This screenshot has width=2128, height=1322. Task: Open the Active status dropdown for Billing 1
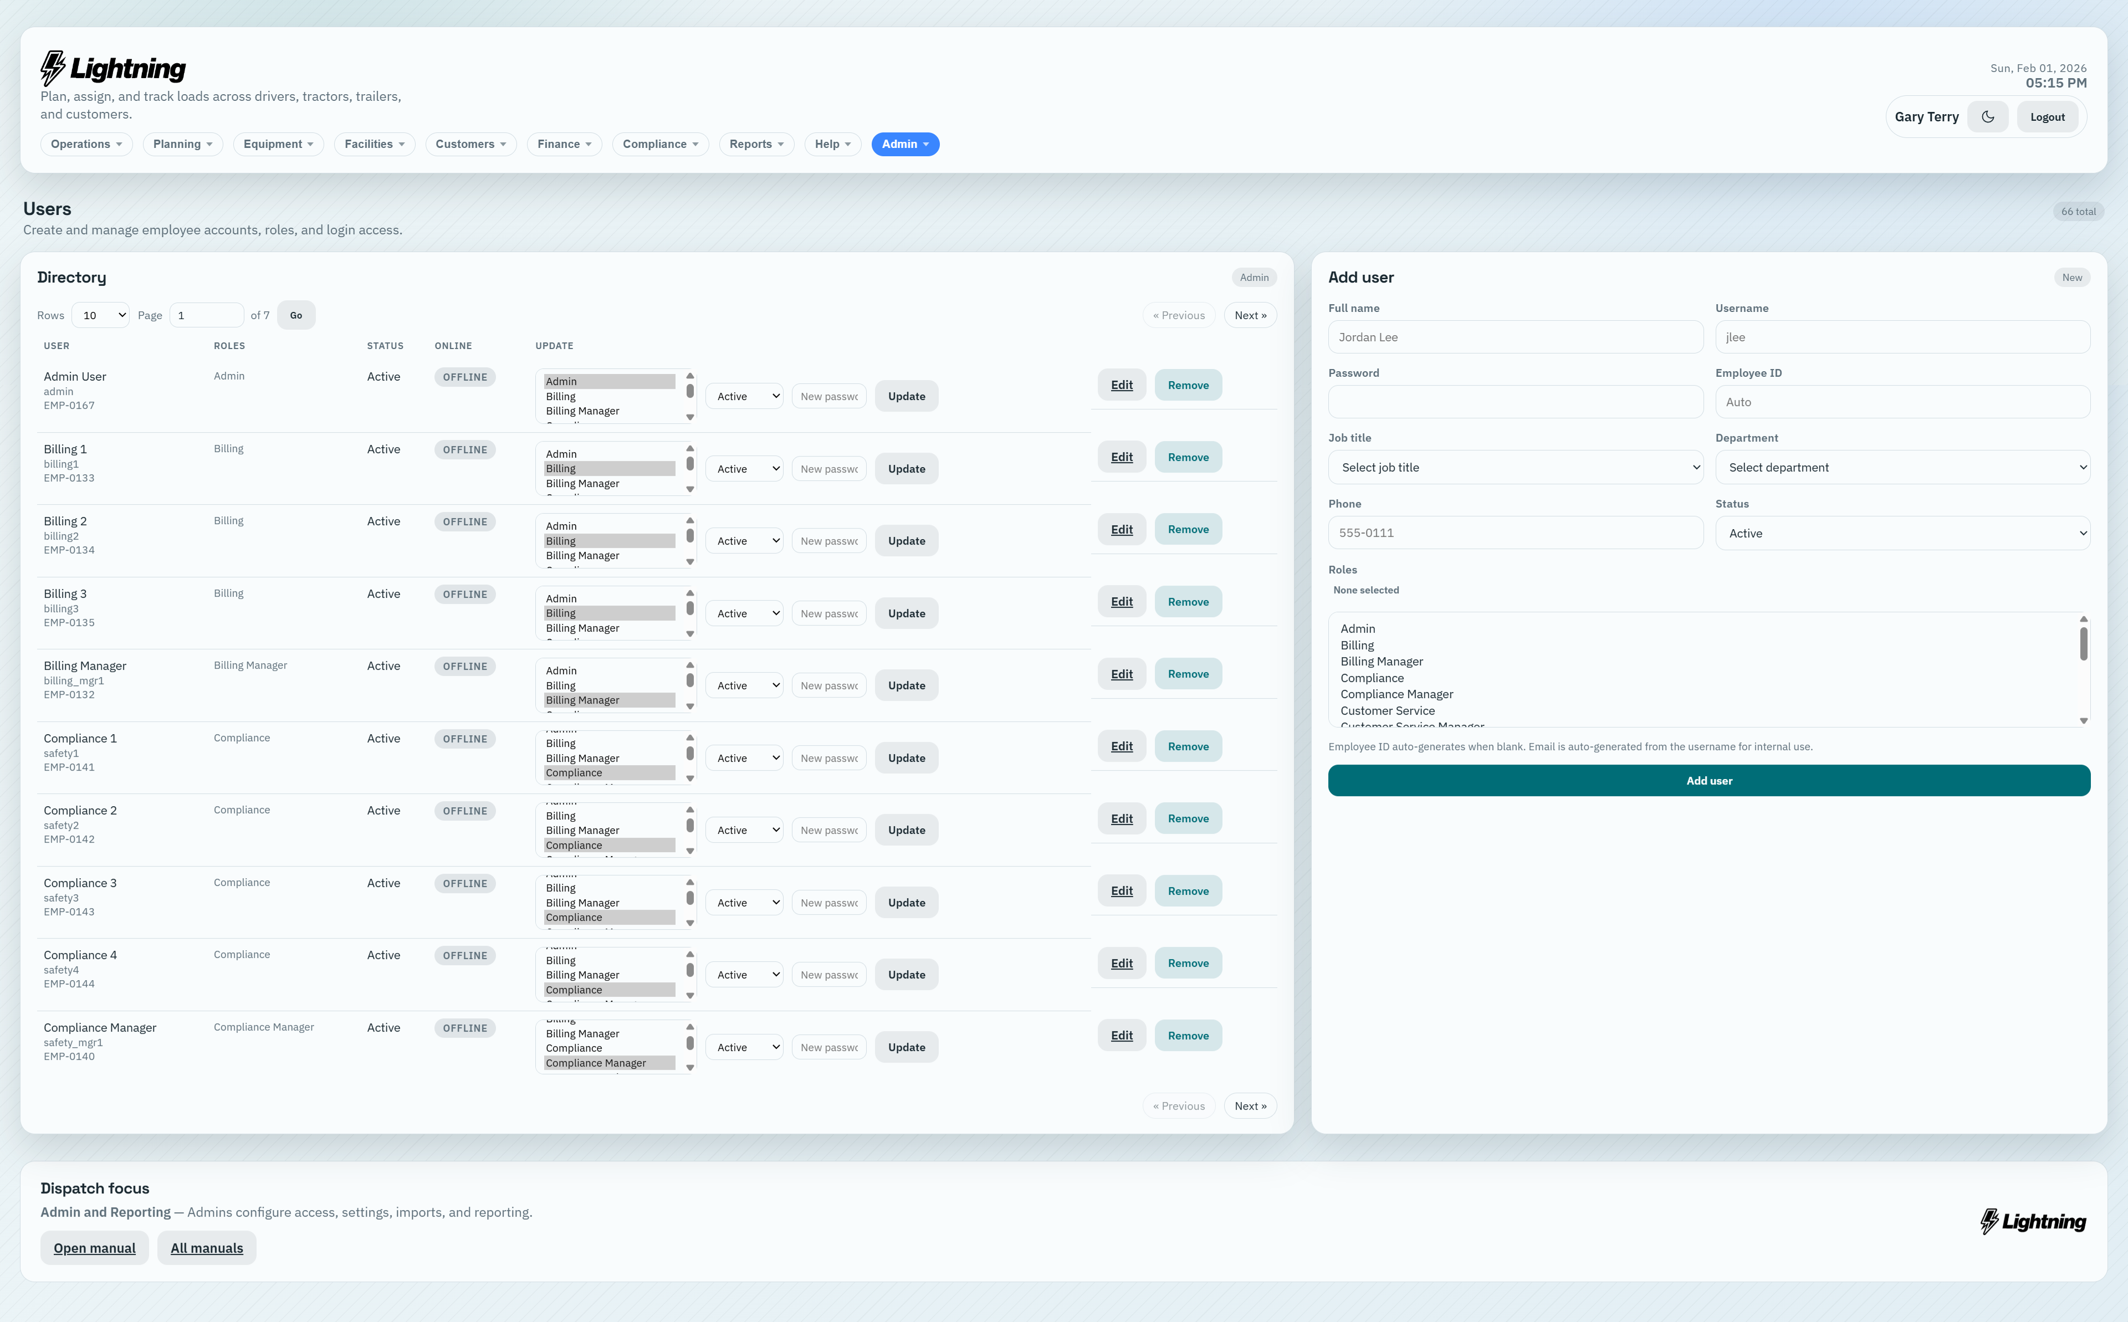click(x=743, y=468)
